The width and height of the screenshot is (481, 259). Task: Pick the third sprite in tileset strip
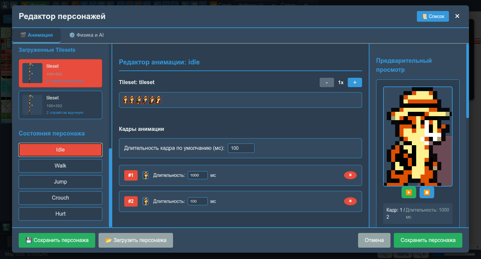[139, 100]
